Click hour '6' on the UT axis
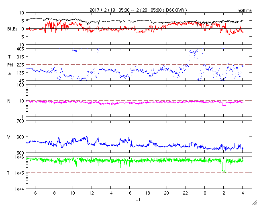 tap(35, 193)
